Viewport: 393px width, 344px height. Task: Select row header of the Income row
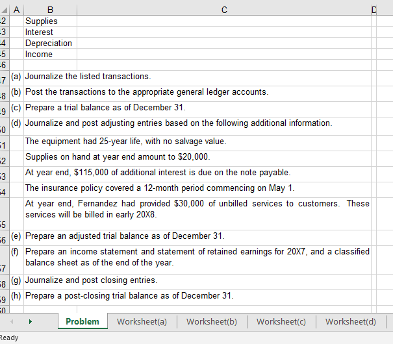coord(5,54)
